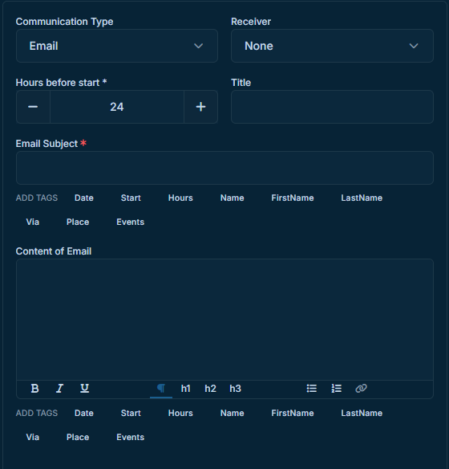
Task: Apply h1 heading style
Action: (186, 389)
